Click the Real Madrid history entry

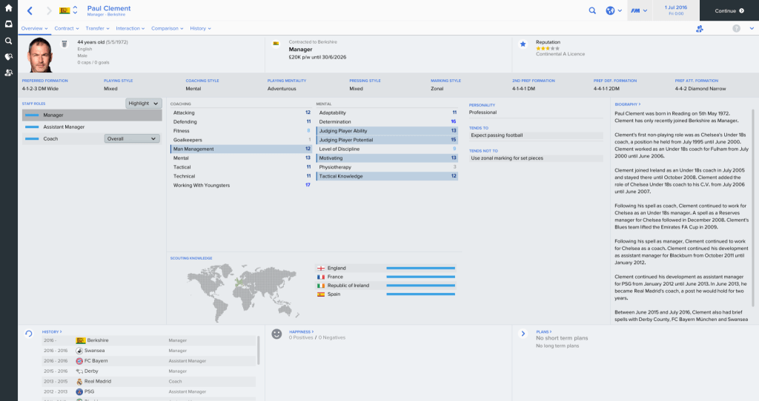coord(97,381)
